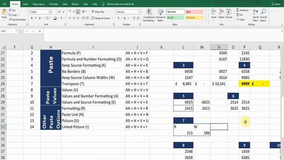The image size is (284, 160).
Task: Toggle Italic formatting
Action: pyautogui.click(x=35, y=18)
